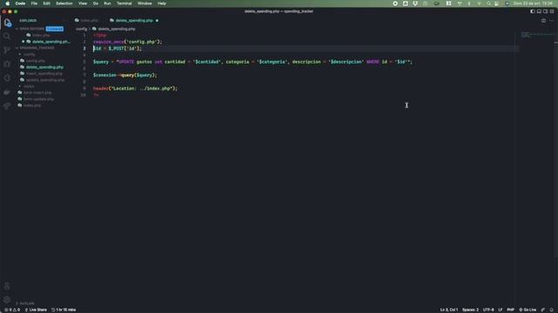The height and width of the screenshot is (313, 558).
Task: Open update_spending.php in the file tree
Action: coord(43,80)
